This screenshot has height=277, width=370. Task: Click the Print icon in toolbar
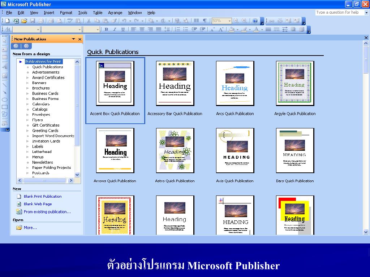click(51, 21)
